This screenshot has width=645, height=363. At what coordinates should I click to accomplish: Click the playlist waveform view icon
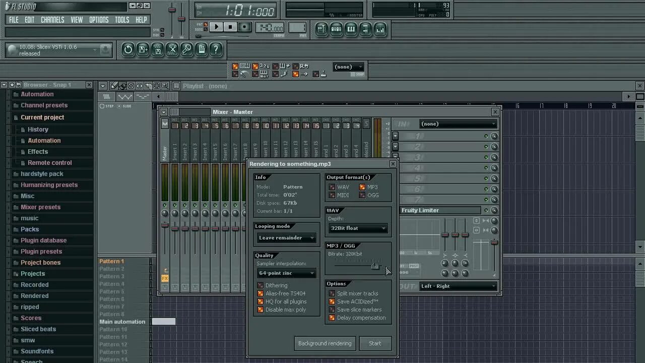point(106,96)
